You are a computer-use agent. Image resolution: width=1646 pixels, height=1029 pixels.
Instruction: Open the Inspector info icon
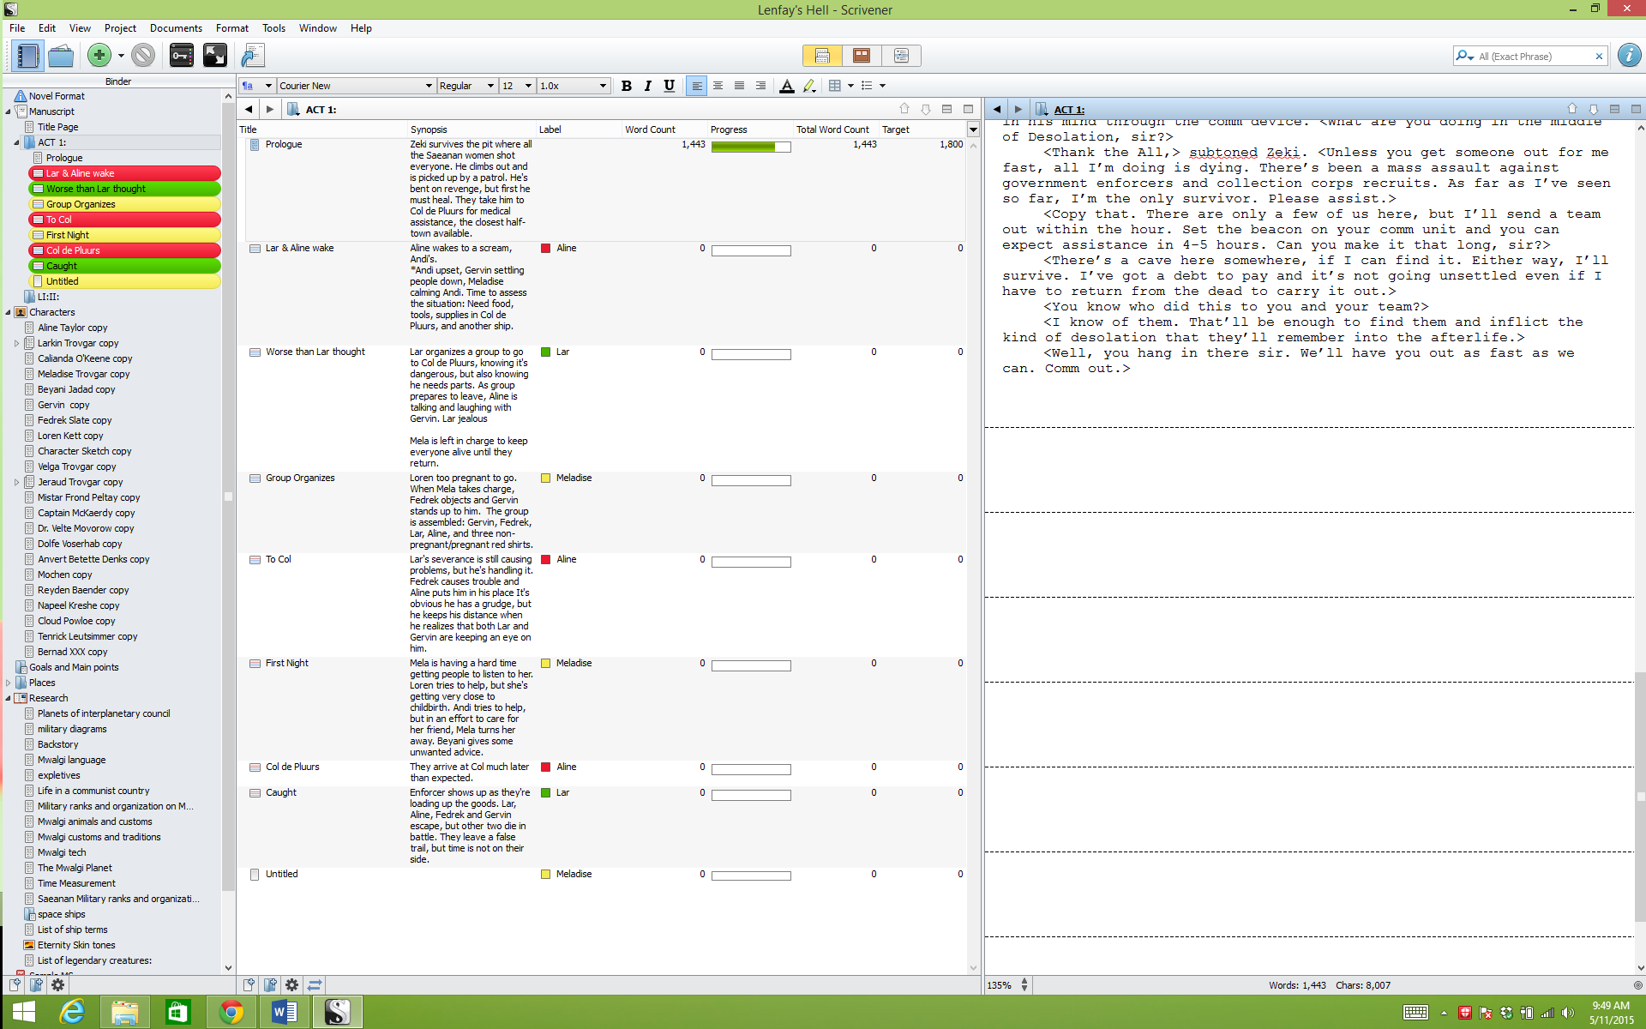1629,56
